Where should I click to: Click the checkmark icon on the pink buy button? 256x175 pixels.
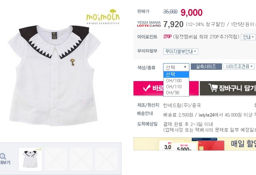point(146,88)
